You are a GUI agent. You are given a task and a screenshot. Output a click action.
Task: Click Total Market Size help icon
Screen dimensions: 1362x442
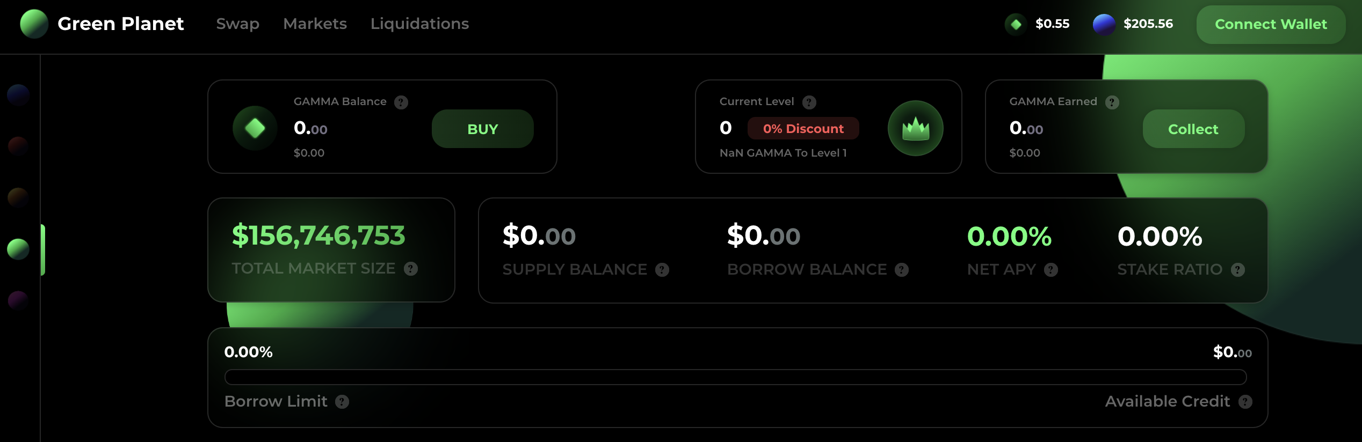[x=411, y=269]
